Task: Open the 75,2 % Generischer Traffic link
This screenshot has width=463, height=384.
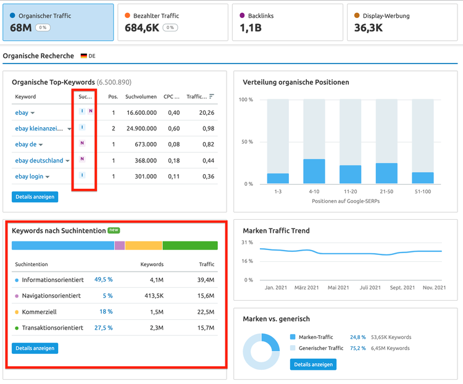Action: pos(357,348)
